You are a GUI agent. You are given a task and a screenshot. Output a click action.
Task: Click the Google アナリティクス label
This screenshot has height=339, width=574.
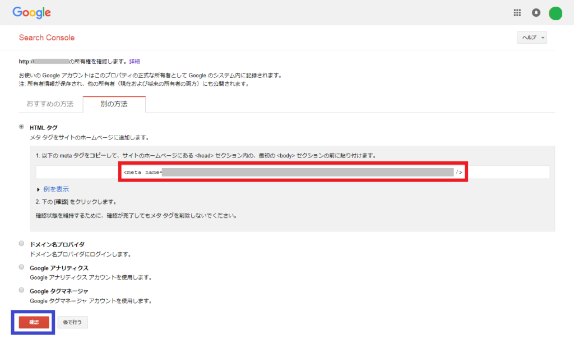[x=59, y=268]
